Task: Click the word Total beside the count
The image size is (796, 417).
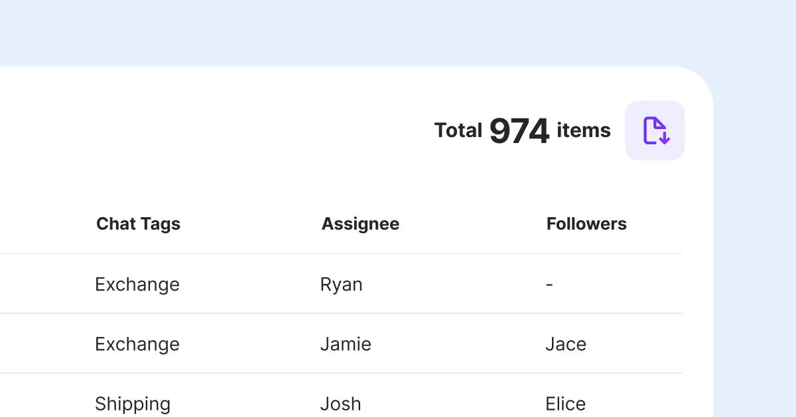Action: coord(458,130)
